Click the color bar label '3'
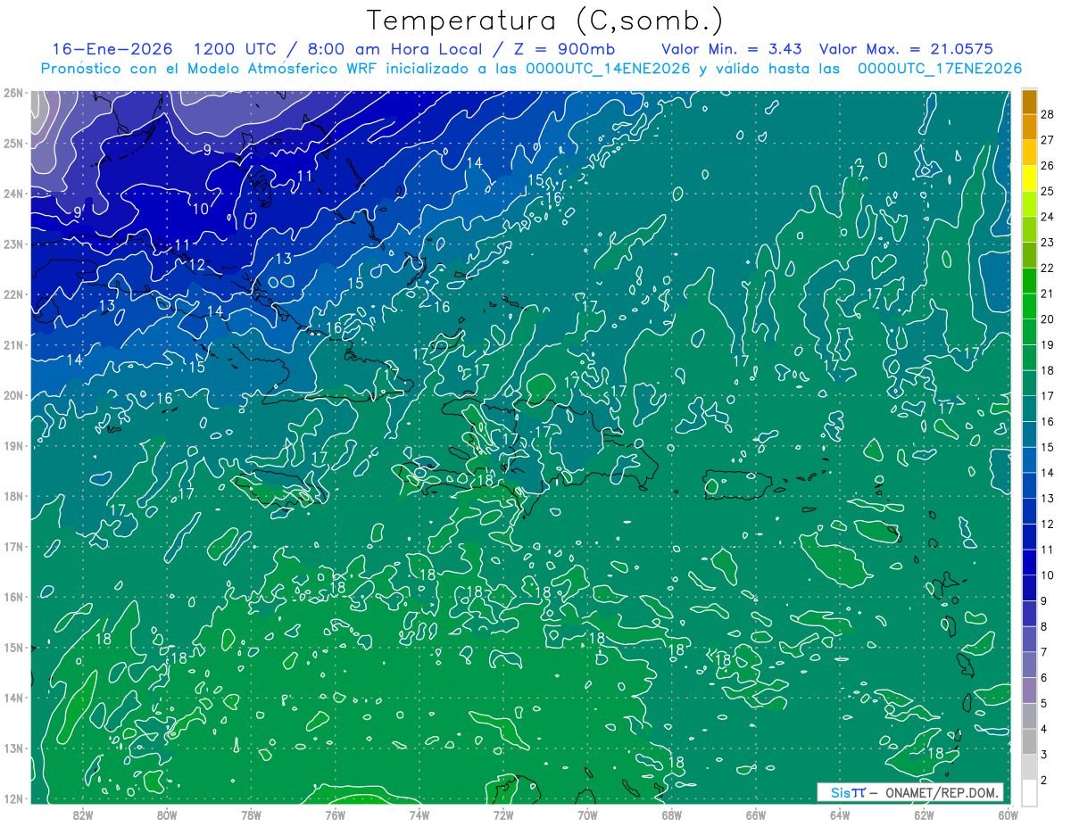 pyautogui.click(x=1043, y=755)
